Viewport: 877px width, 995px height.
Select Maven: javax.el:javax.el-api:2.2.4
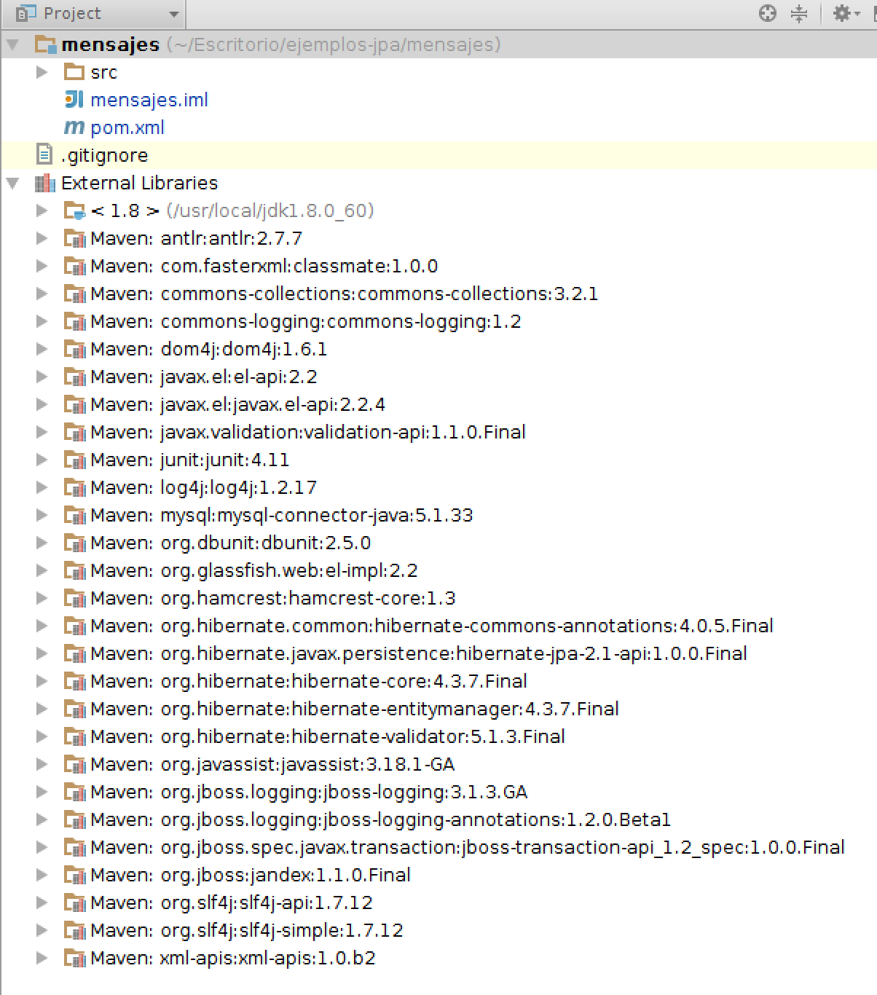click(x=237, y=404)
